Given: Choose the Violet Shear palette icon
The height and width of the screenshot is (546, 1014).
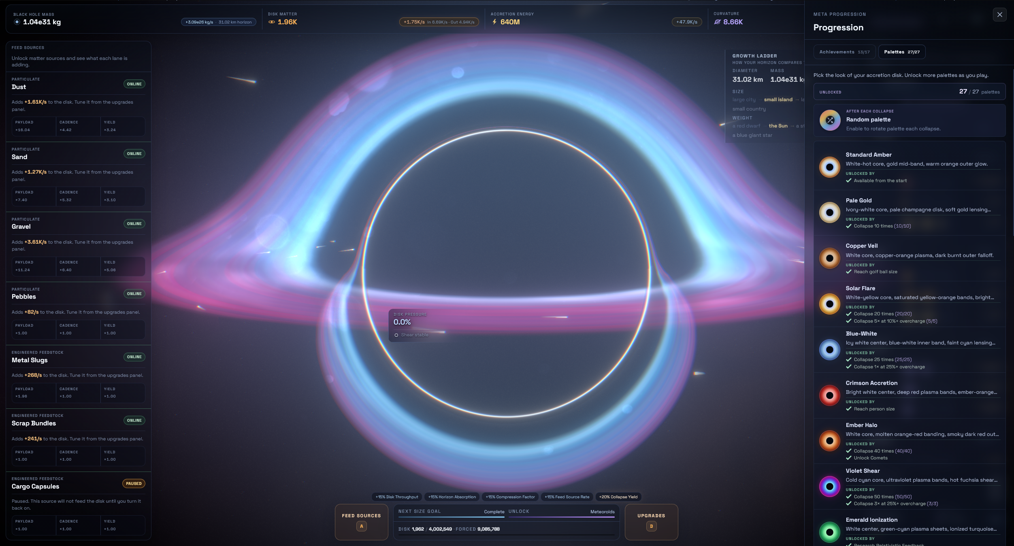Looking at the screenshot, I should pos(830,487).
